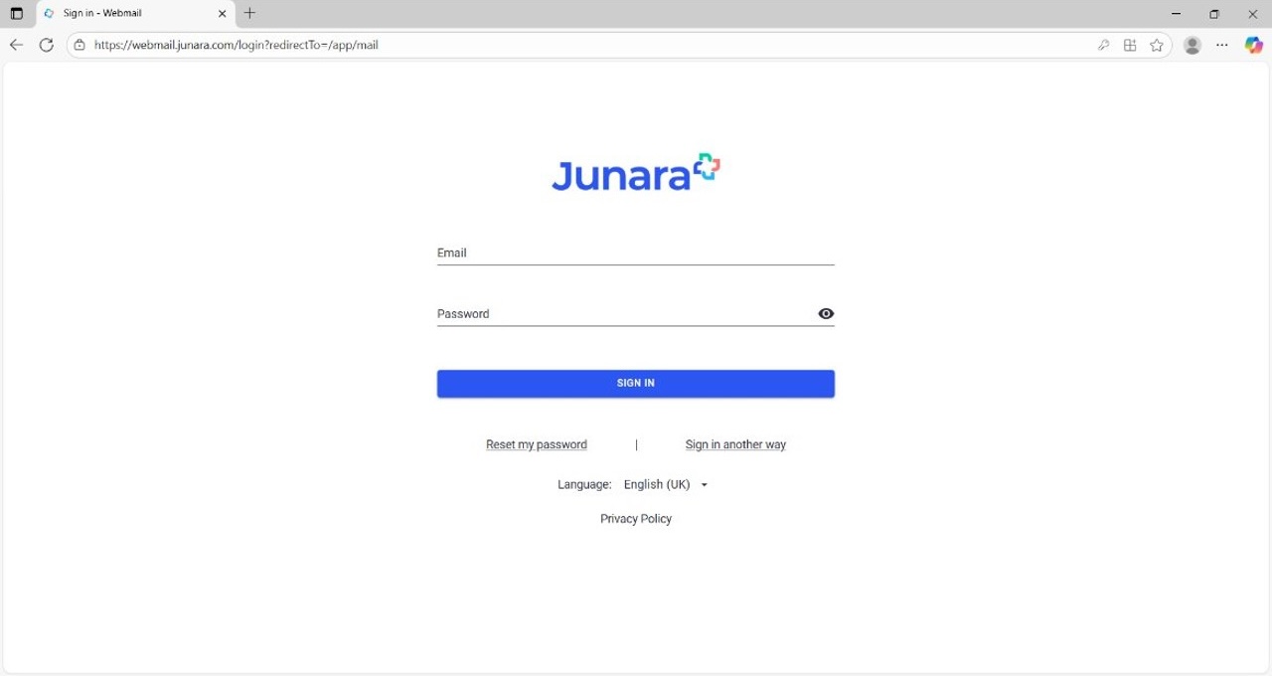The height and width of the screenshot is (676, 1272).
Task: Open the tab actions menu icon
Action: click(16, 14)
